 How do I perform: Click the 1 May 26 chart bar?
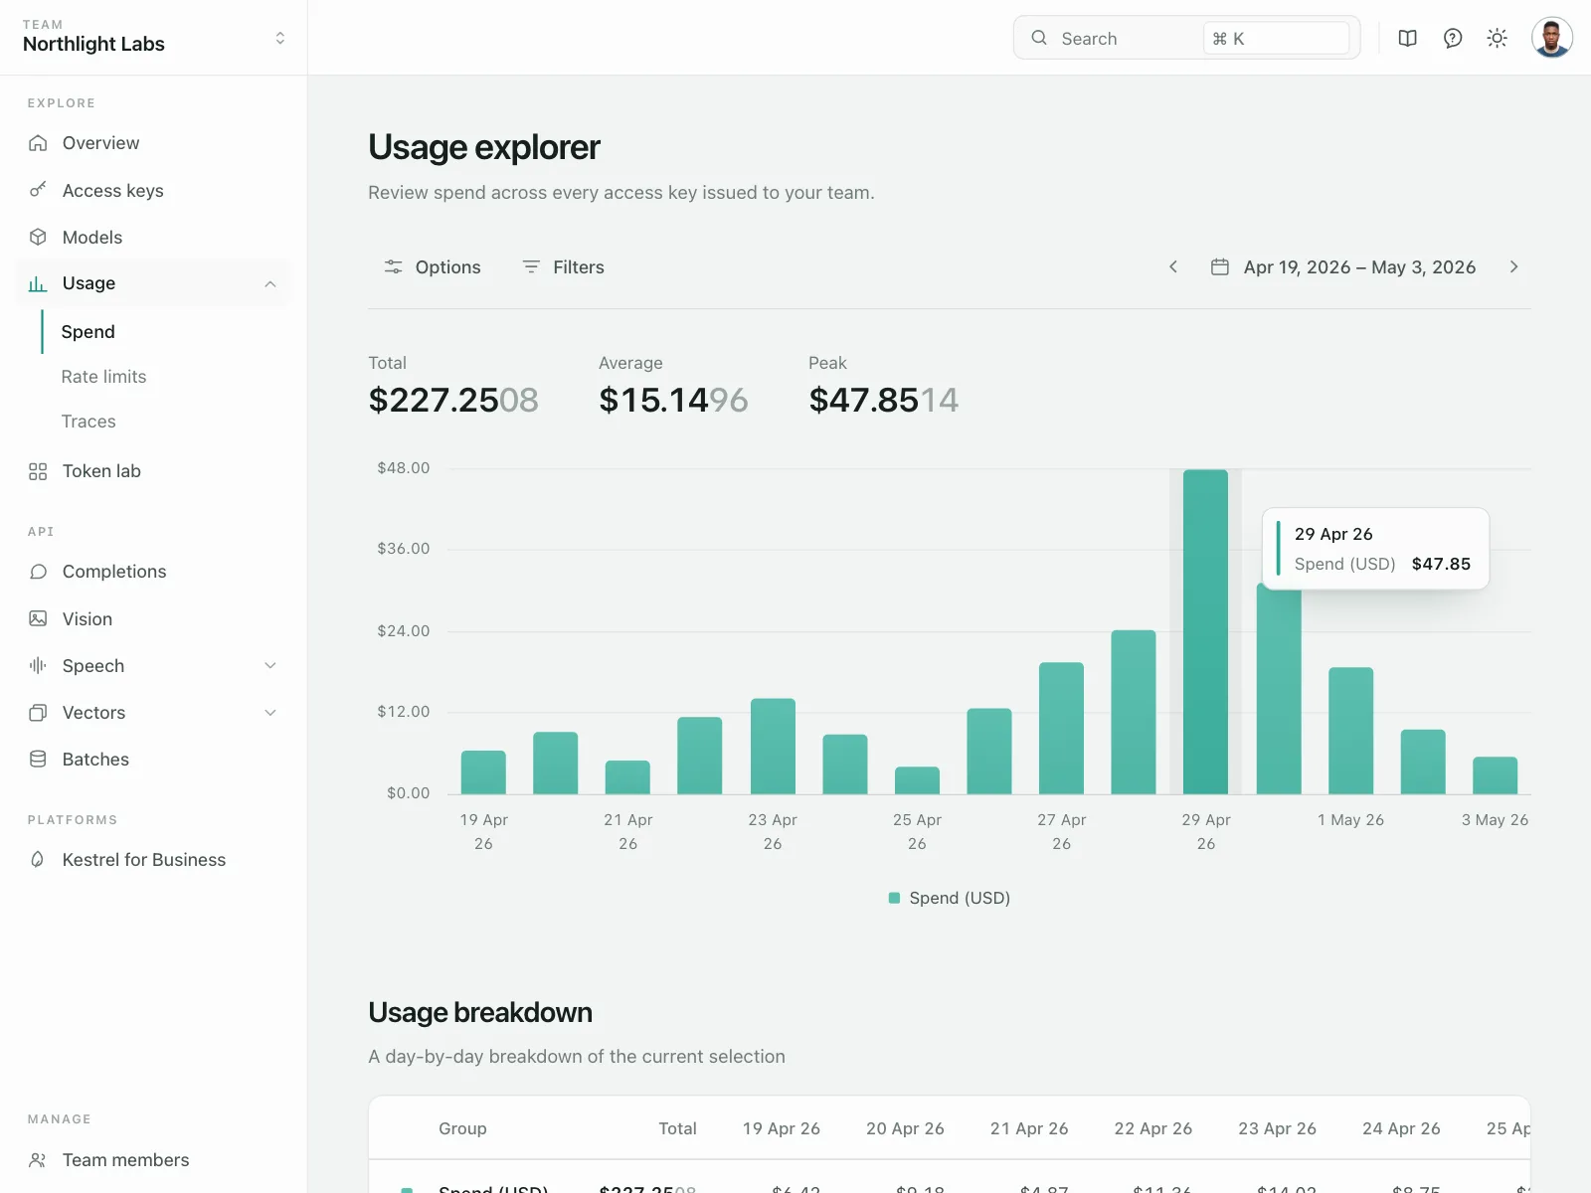click(1350, 731)
